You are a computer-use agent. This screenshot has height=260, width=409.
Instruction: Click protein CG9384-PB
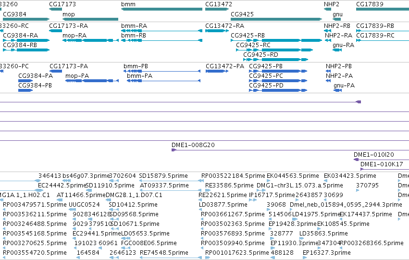click(x=25, y=90)
